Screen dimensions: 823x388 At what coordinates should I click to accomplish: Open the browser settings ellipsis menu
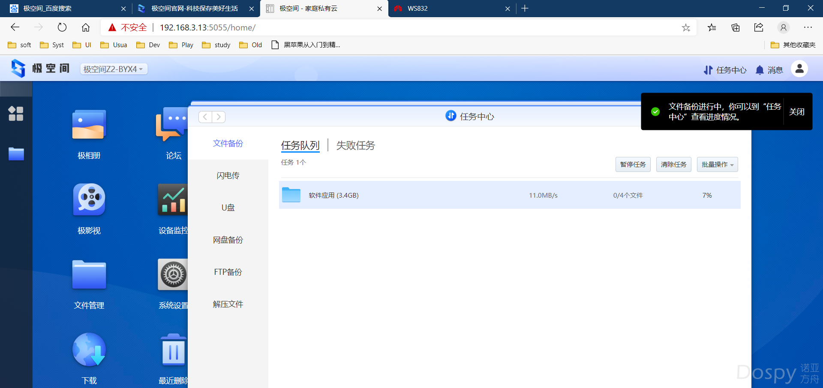[x=808, y=27]
